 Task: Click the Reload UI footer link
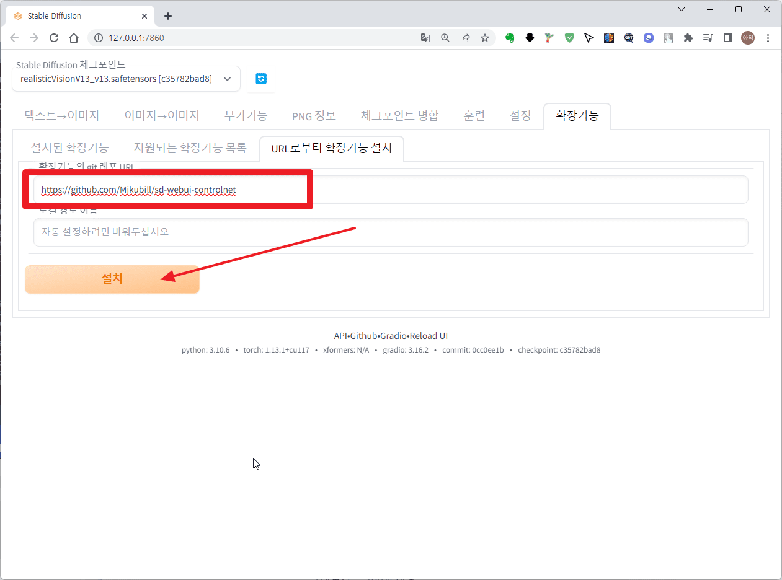429,336
